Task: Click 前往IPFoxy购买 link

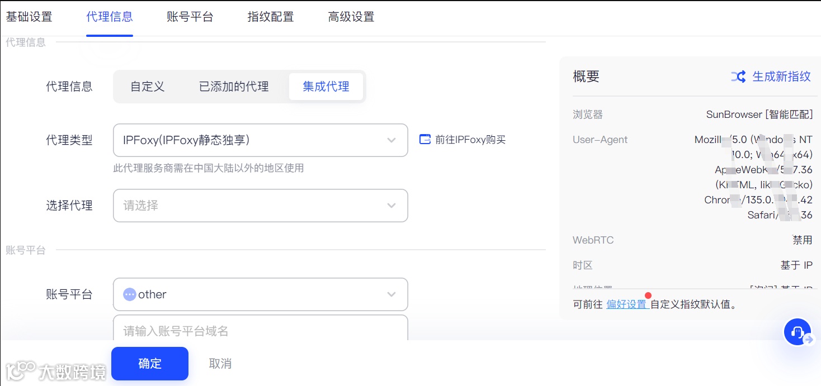Action: coord(470,140)
